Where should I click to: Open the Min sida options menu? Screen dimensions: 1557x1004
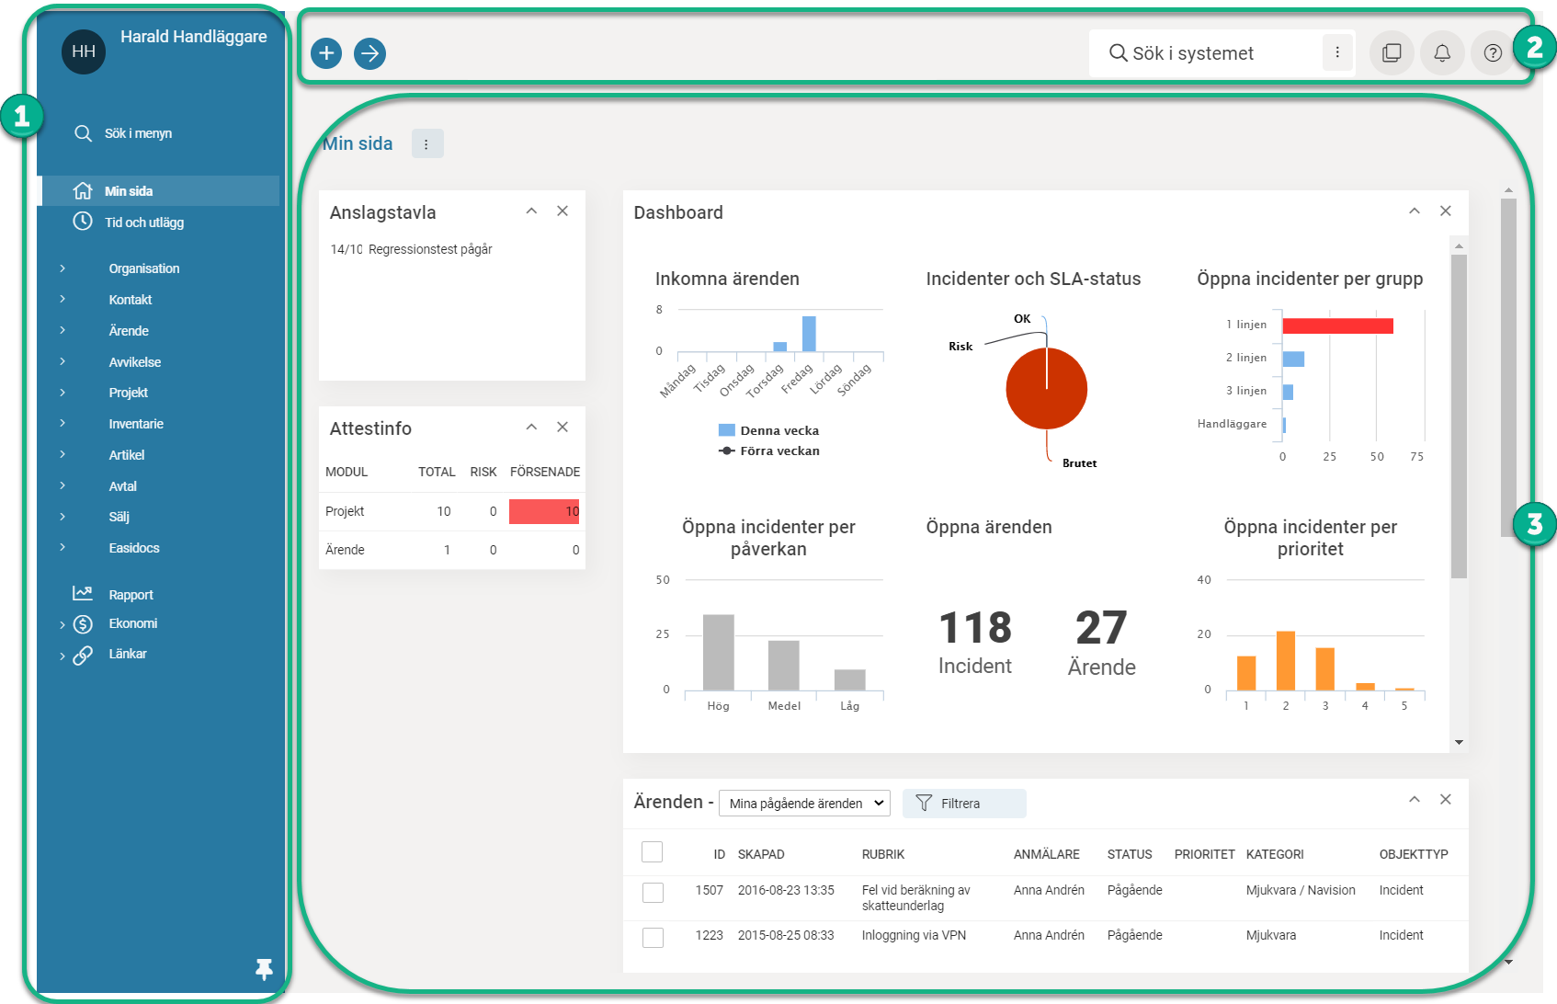click(x=426, y=144)
